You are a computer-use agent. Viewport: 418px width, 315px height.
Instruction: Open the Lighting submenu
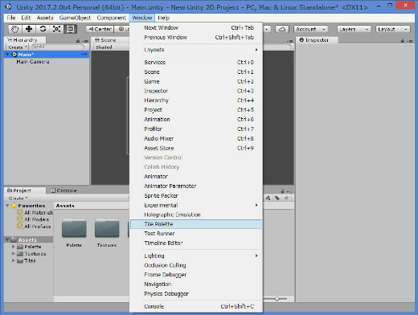(x=196, y=256)
